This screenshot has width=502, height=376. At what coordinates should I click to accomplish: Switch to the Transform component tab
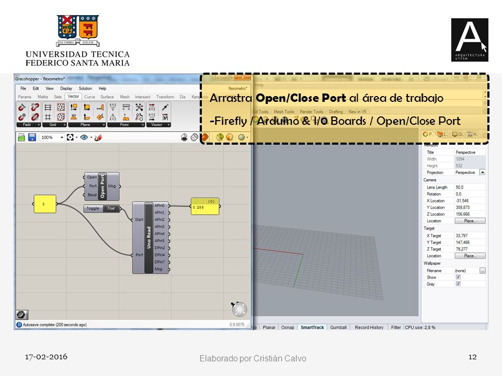tap(165, 97)
